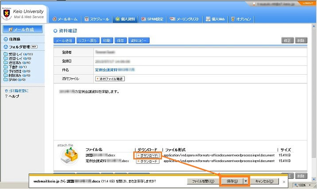
Task: Open the SPAM設定 tab
Action: click(153, 19)
